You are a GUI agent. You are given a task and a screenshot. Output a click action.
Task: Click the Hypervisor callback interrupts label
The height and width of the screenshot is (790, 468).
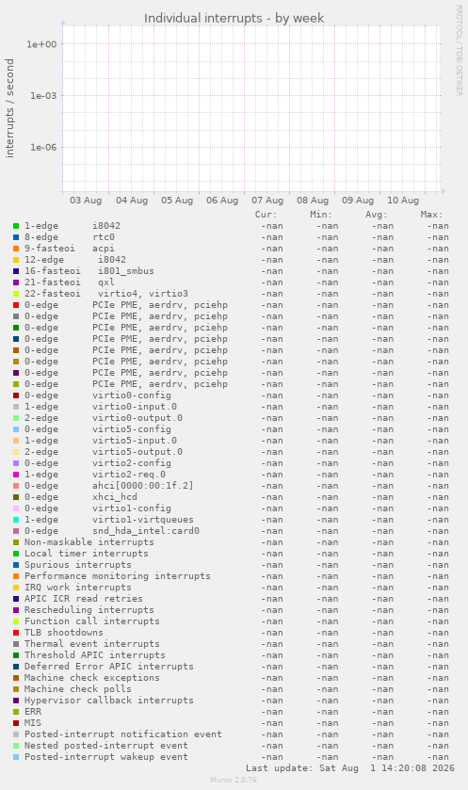click(109, 701)
